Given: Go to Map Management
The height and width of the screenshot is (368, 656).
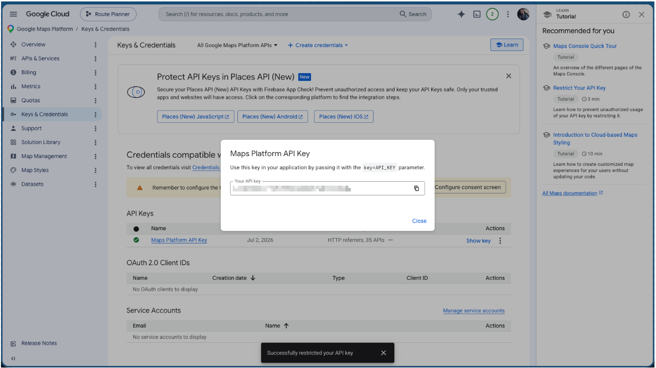Looking at the screenshot, I should (44, 156).
